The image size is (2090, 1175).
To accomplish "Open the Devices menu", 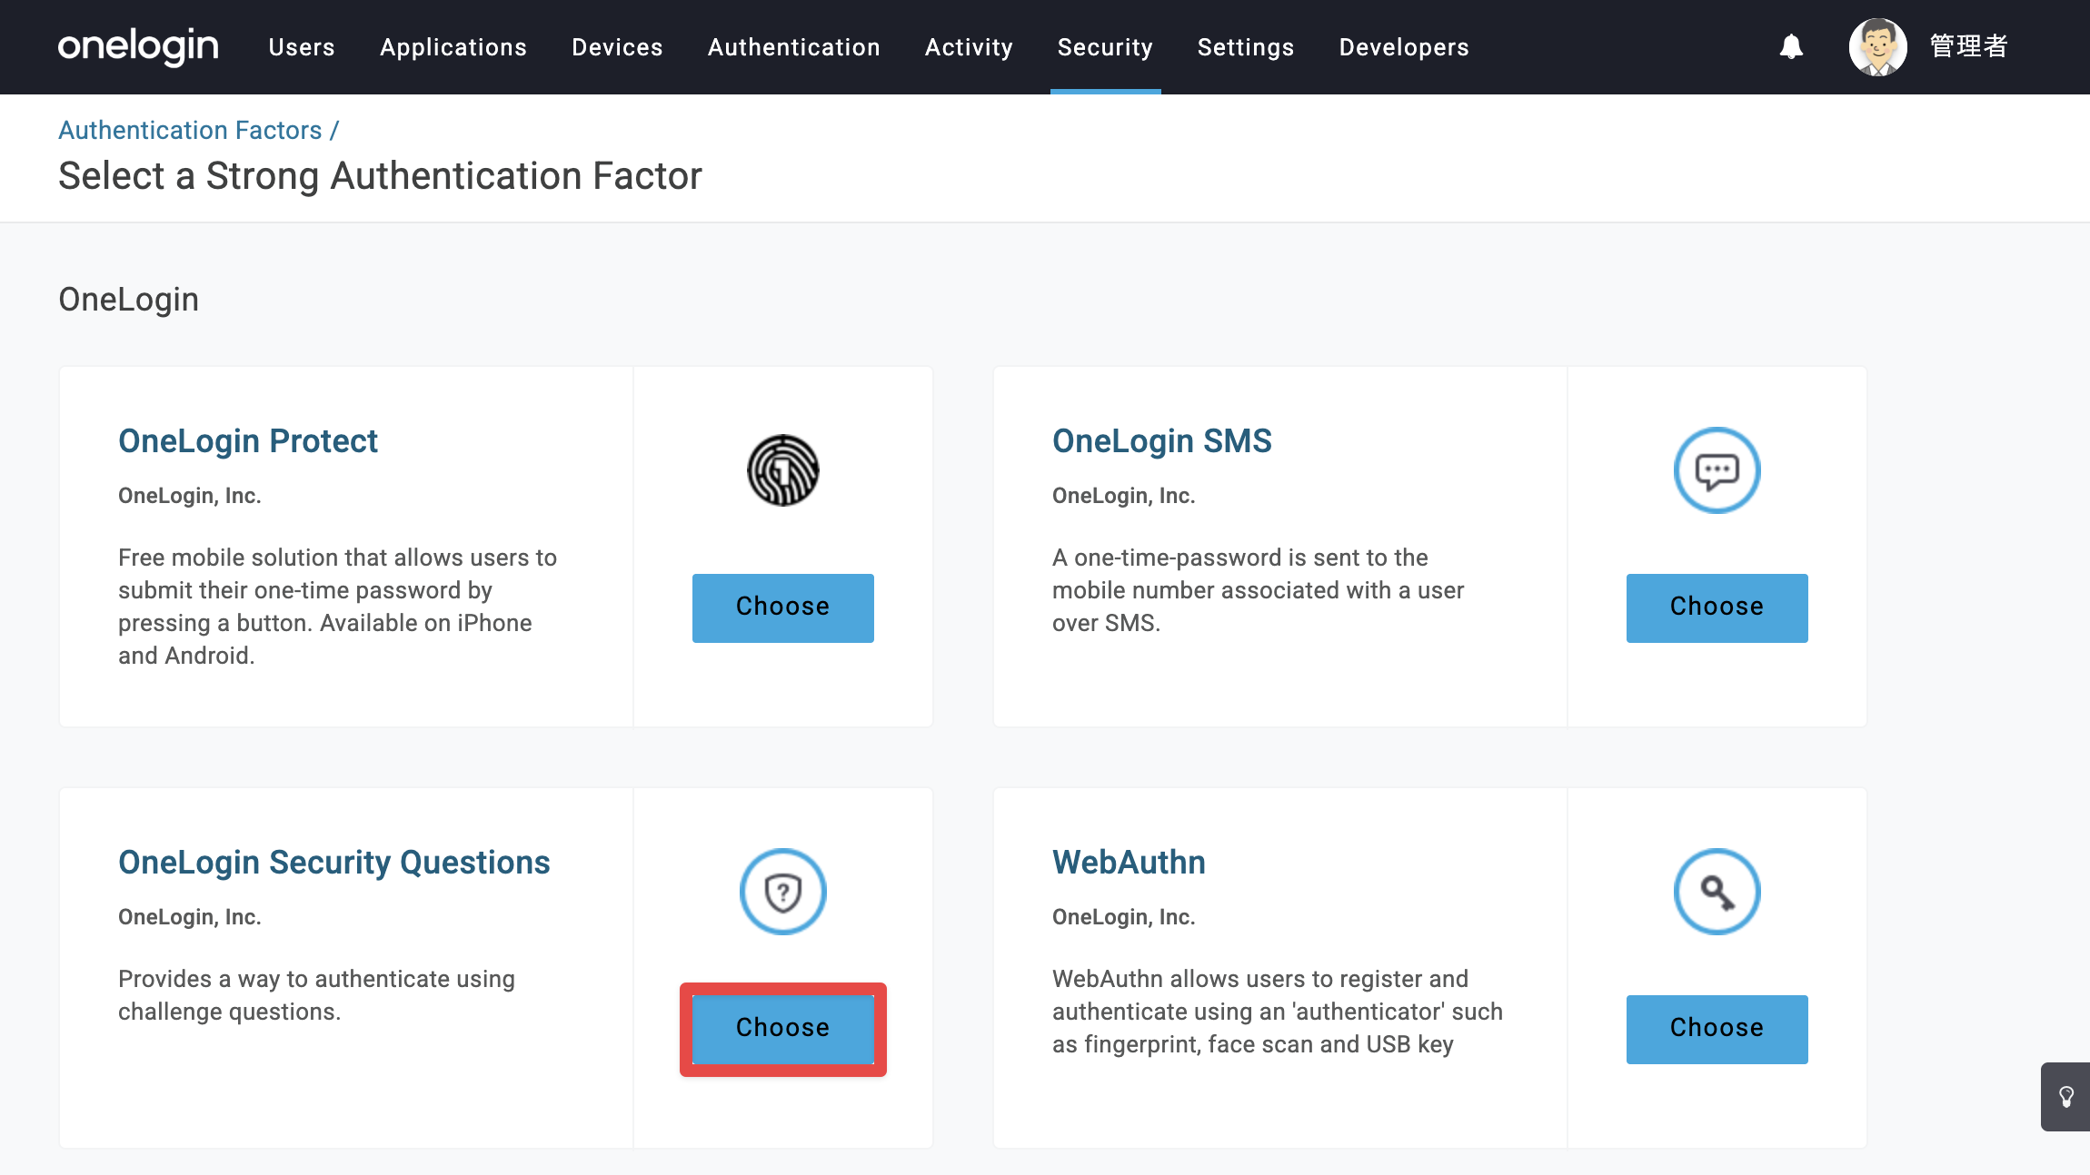I will pos(617,47).
